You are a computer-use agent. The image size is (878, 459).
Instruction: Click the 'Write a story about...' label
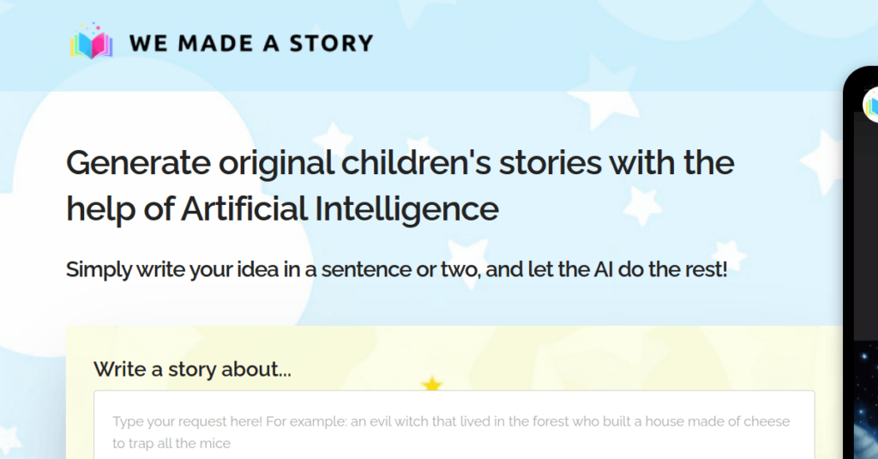click(192, 370)
